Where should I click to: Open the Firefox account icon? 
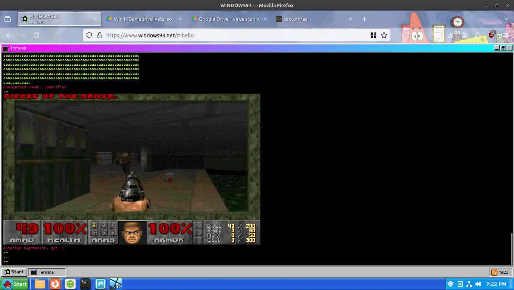[464, 35]
